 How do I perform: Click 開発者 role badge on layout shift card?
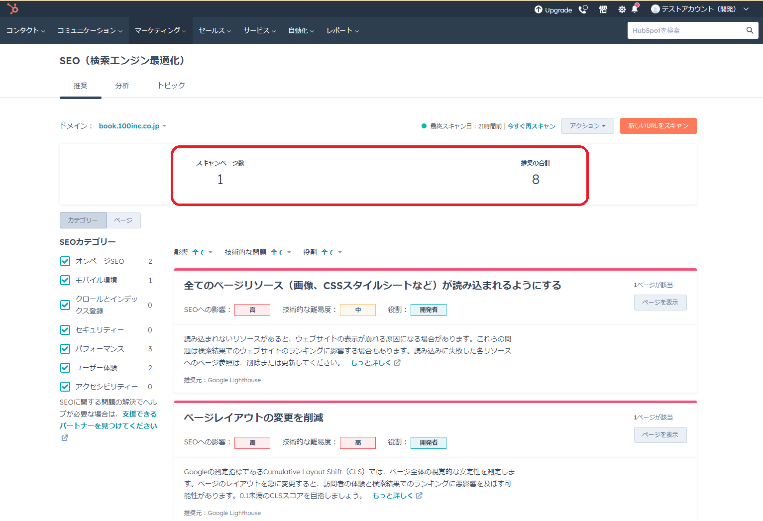coord(429,443)
